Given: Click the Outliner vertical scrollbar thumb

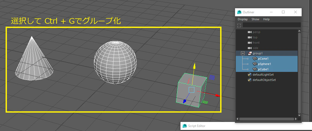Looking at the screenshot, I should tap(299, 73).
